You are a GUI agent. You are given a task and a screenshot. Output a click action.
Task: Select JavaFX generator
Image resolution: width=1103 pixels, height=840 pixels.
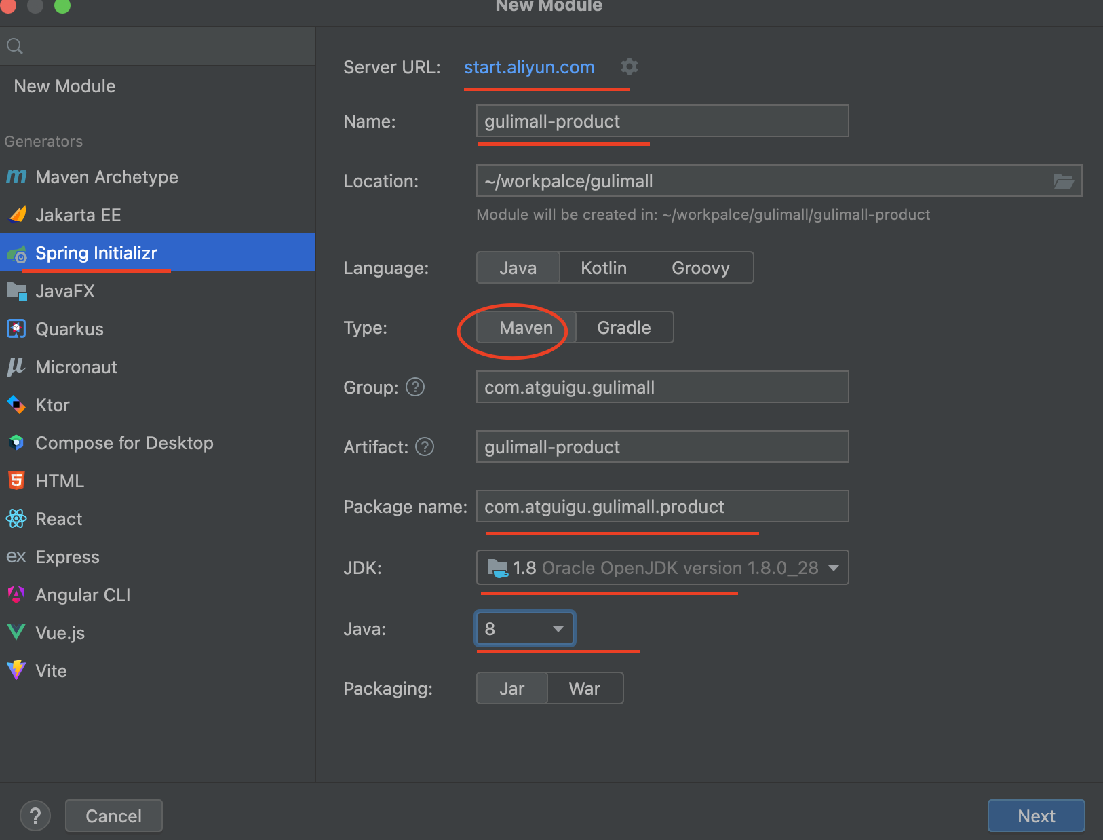tap(157, 291)
